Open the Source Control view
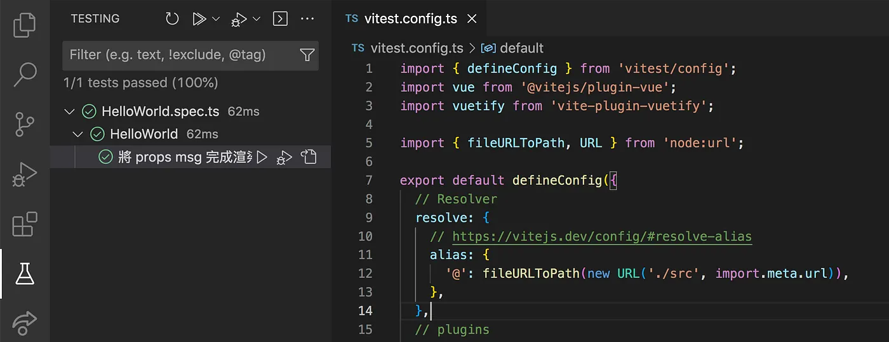Viewport: 889px width, 342px height. 24,125
